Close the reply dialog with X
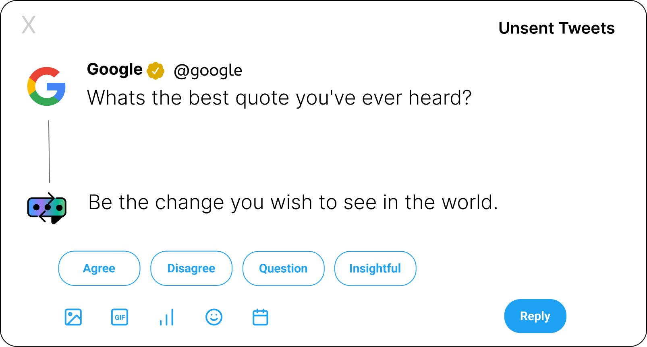Image resolution: width=647 pixels, height=347 pixels. tap(29, 25)
